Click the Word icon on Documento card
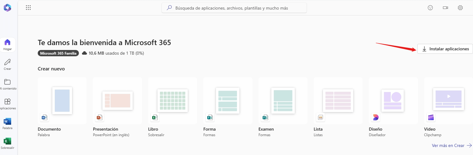Screen dimensions: 473x155 click(45, 117)
